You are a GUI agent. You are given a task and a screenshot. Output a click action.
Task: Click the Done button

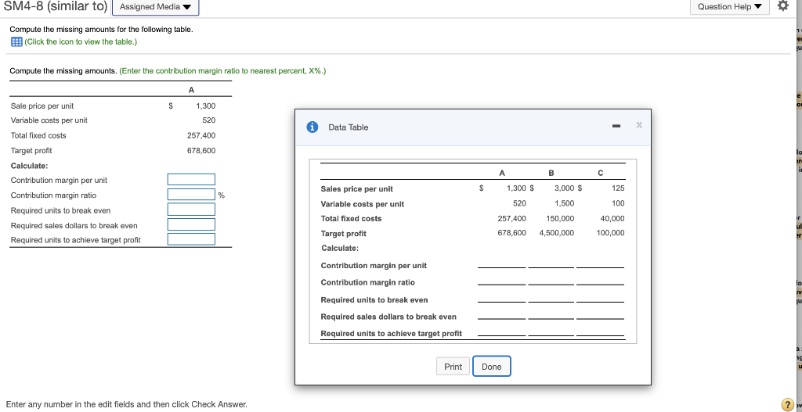coord(492,367)
